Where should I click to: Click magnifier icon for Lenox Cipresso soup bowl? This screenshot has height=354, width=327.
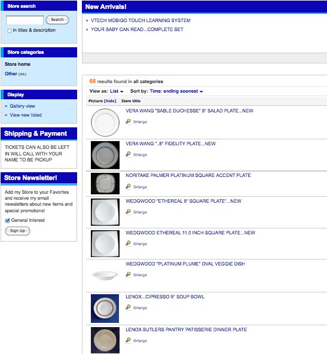128,307
